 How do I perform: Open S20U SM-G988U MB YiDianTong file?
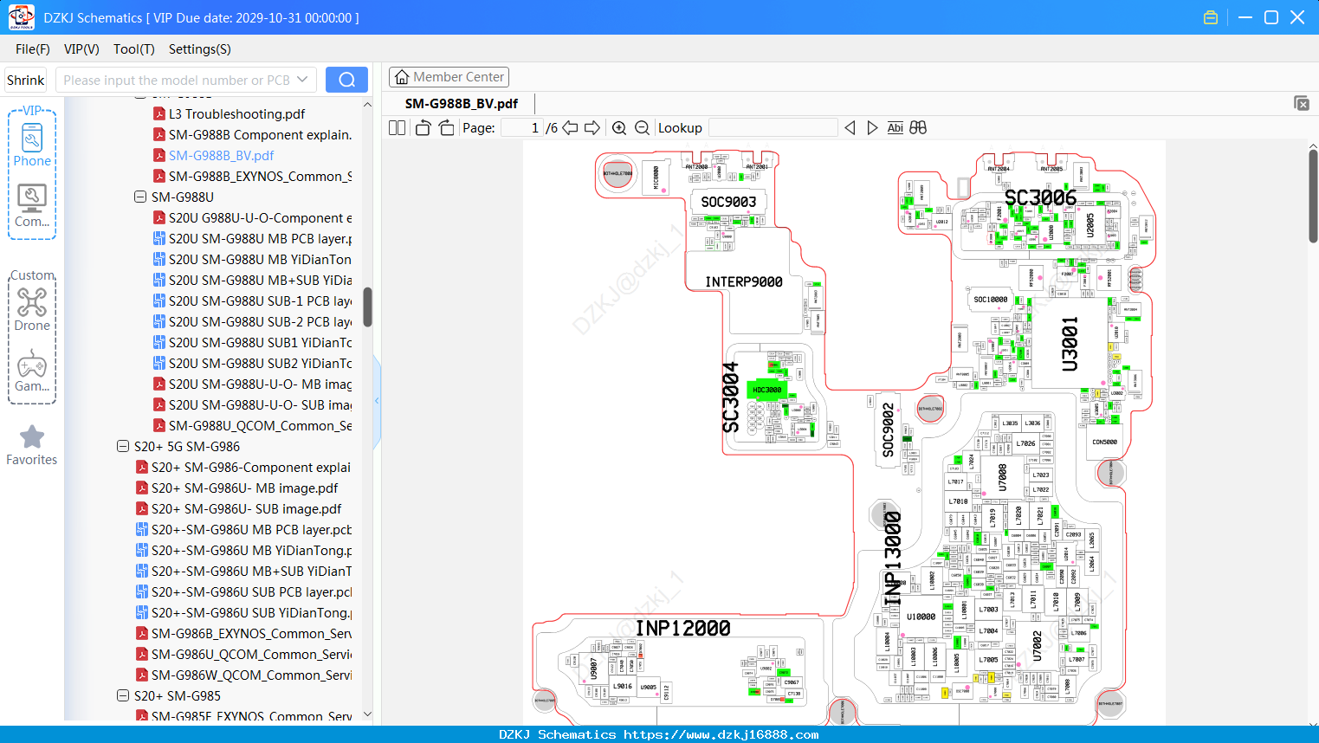click(260, 259)
